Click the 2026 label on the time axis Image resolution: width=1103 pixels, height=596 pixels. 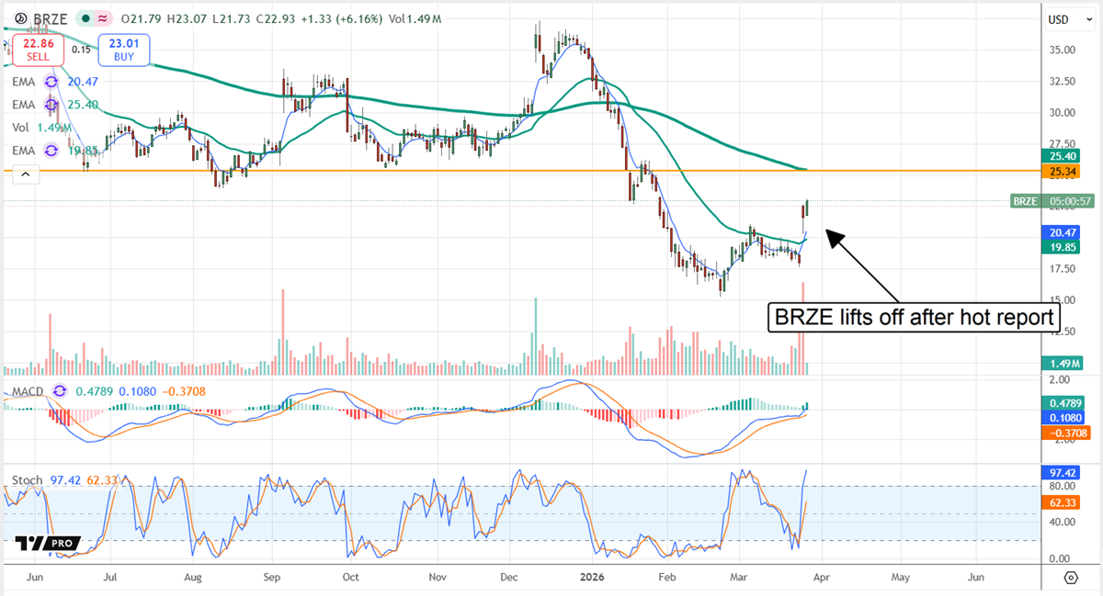tap(592, 578)
